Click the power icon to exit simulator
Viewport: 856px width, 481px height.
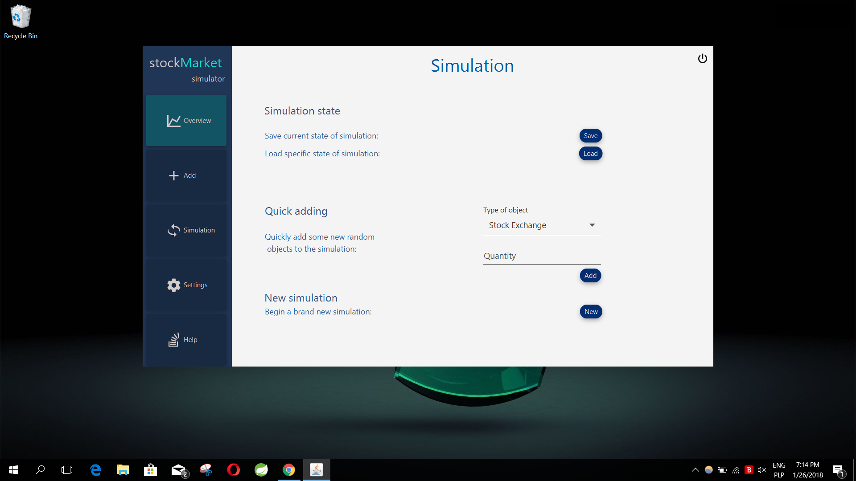pos(702,59)
